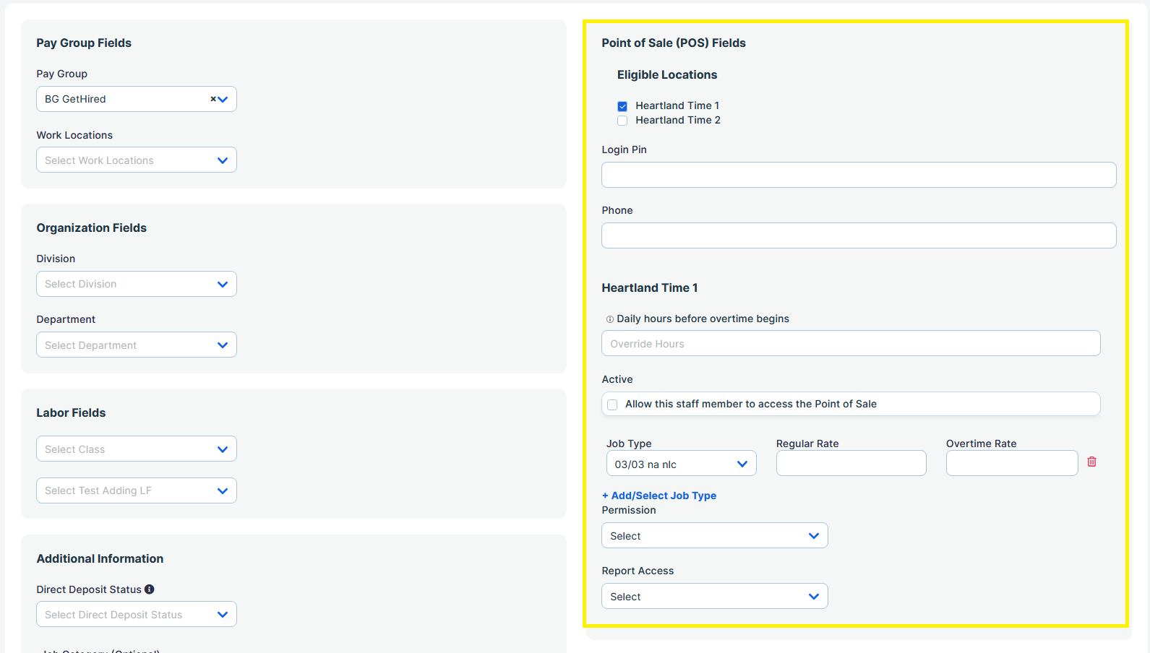This screenshot has width=1150, height=653.
Task: Click into the Login Pin field
Action: [x=858, y=175]
